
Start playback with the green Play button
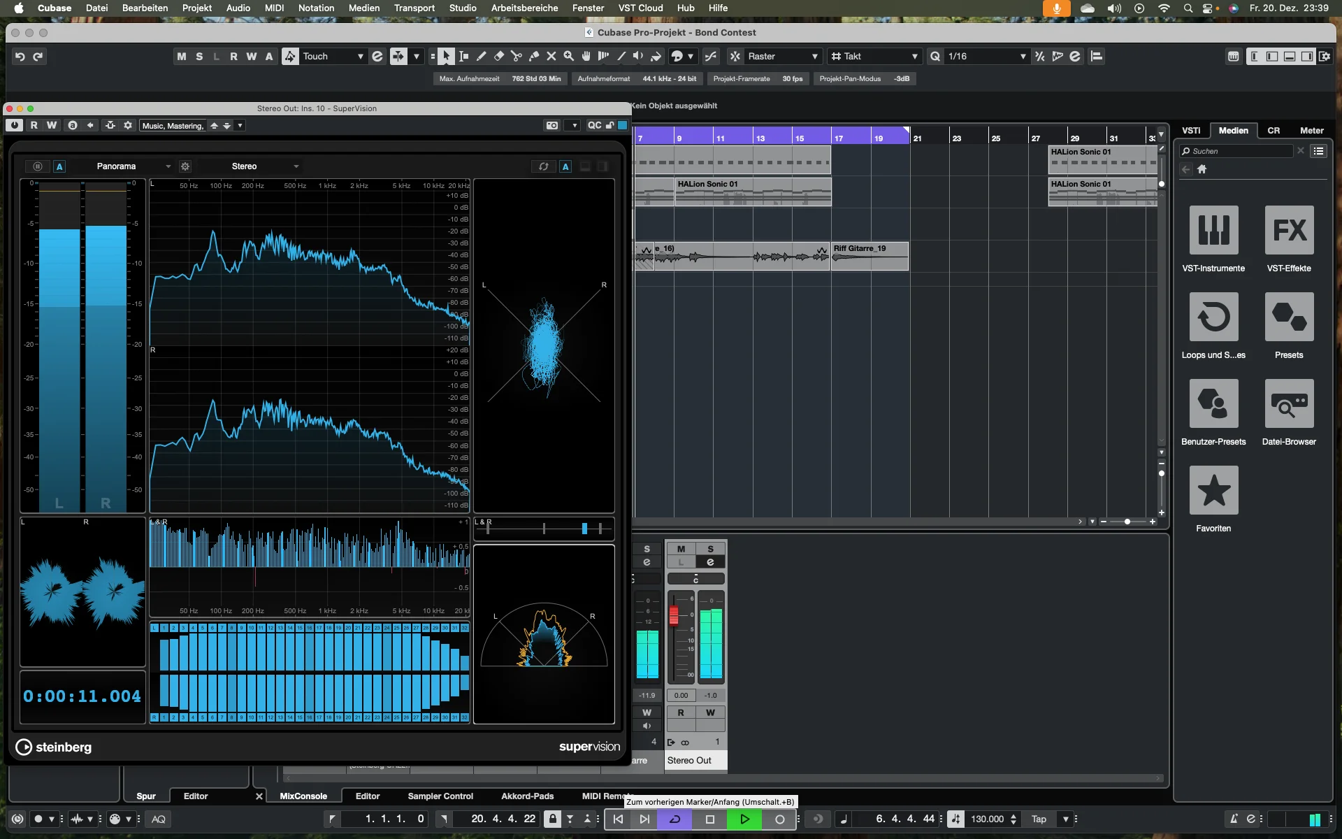(744, 819)
